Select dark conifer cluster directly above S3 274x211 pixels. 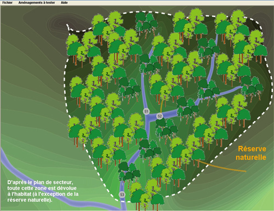(x=129, y=172)
